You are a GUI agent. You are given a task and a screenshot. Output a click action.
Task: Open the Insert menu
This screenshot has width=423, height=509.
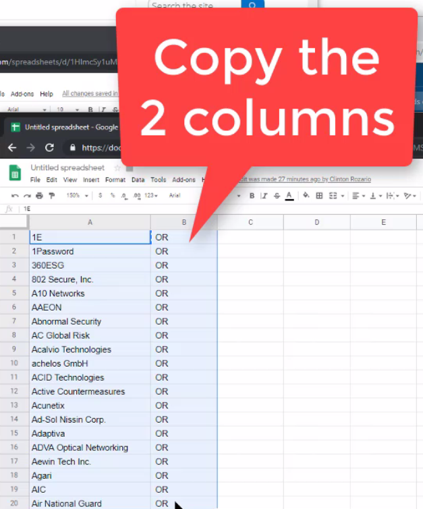point(91,180)
